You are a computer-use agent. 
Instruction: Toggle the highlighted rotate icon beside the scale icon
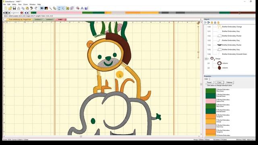click(63, 8)
